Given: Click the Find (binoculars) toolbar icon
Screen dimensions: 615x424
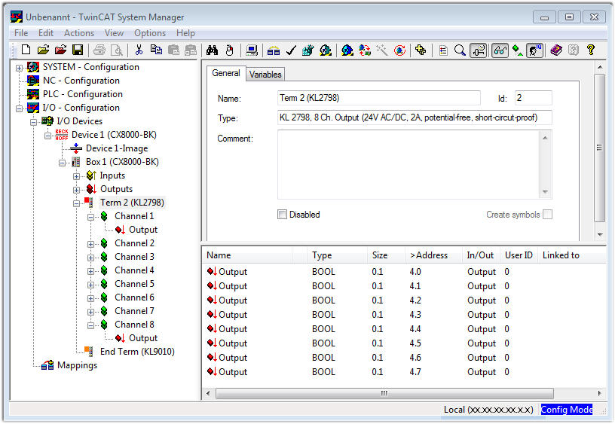Looking at the screenshot, I should [213, 50].
